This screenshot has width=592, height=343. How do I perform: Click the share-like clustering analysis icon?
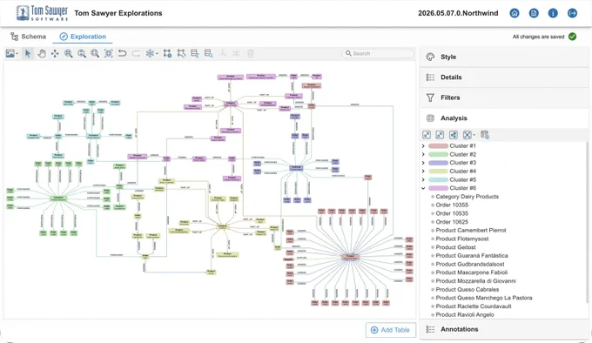pyautogui.click(x=454, y=135)
